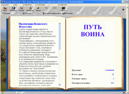Click the yellow key icon in status bar
This screenshot has height=94, width=129.
pyautogui.click(x=3, y=93)
